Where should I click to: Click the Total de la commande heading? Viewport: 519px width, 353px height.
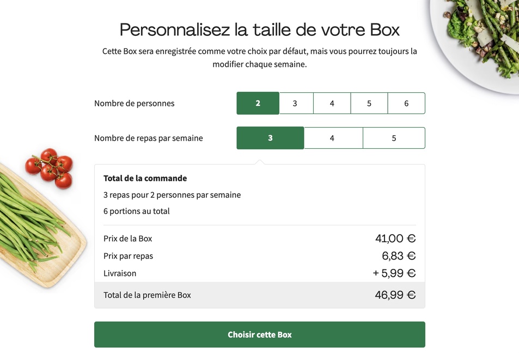145,178
